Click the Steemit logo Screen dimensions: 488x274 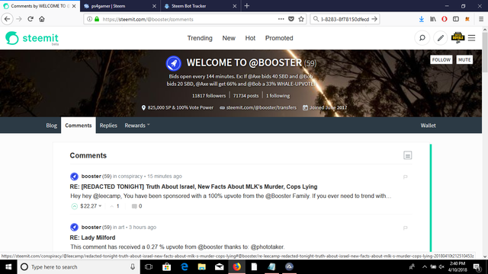(x=32, y=38)
